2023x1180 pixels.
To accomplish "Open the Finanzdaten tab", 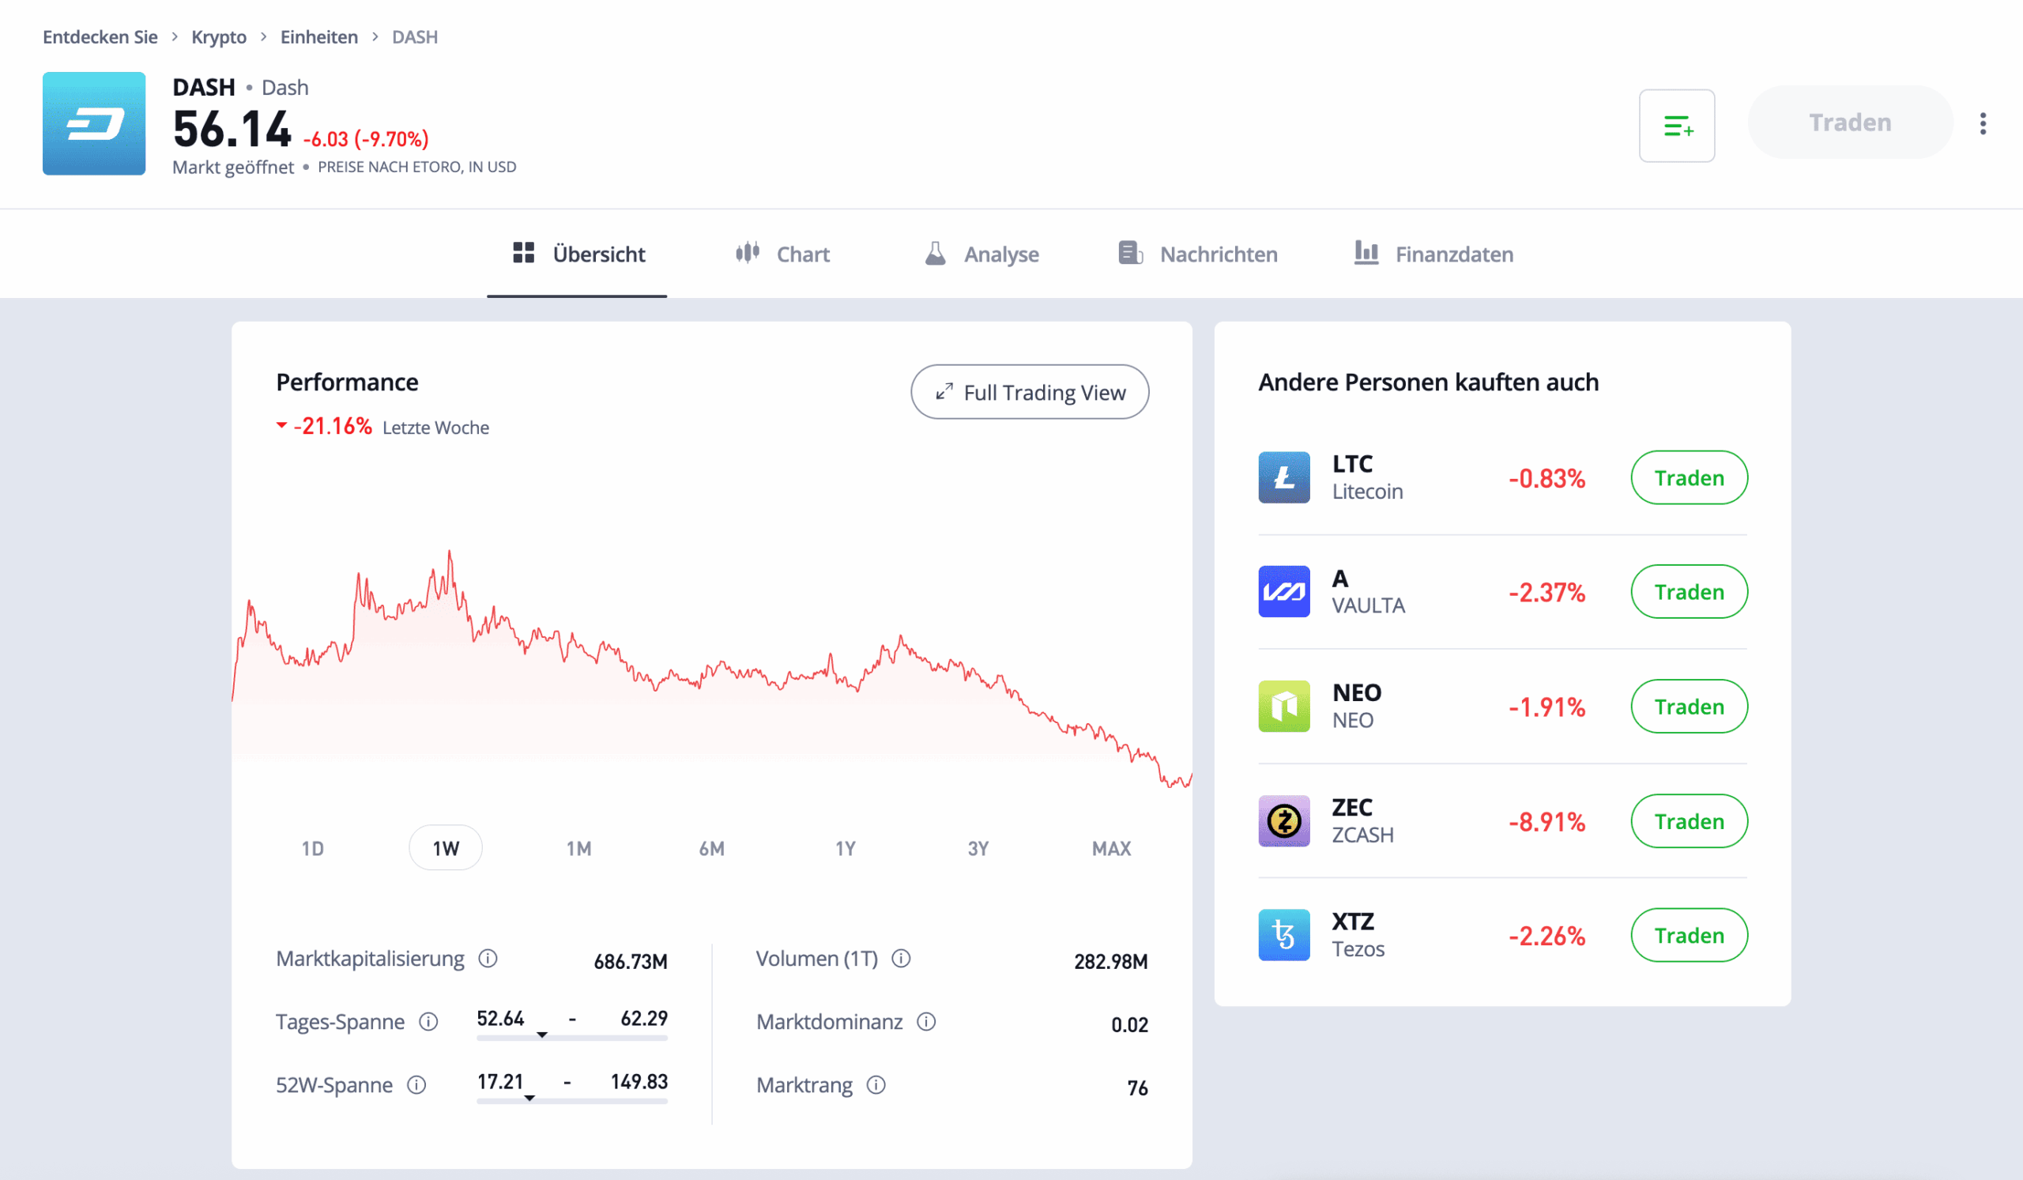I will pos(1433,254).
